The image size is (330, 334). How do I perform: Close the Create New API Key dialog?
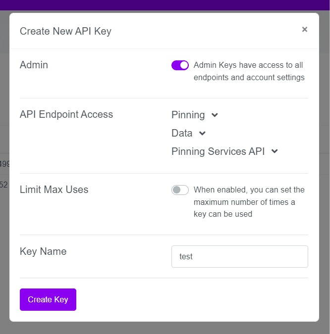pyautogui.click(x=305, y=29)
